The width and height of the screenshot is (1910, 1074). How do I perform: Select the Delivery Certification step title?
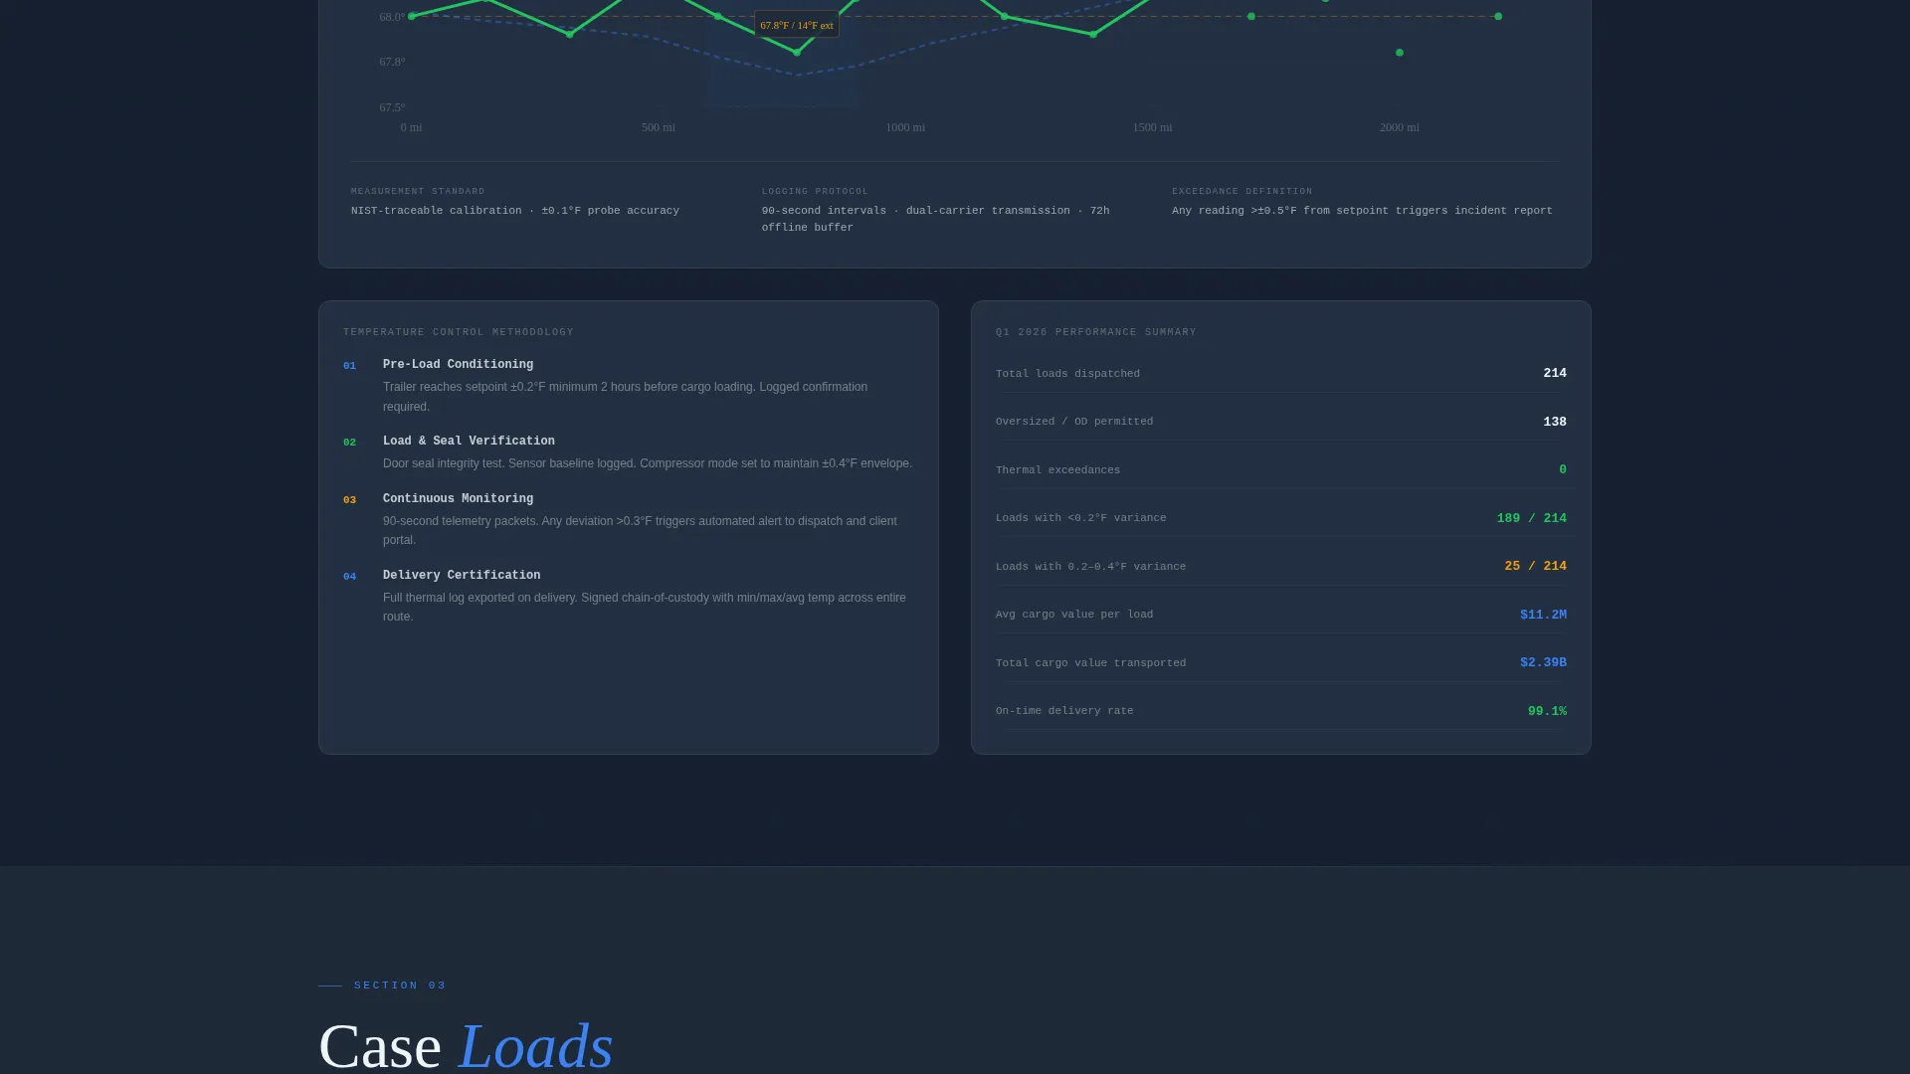pos(462,576)
